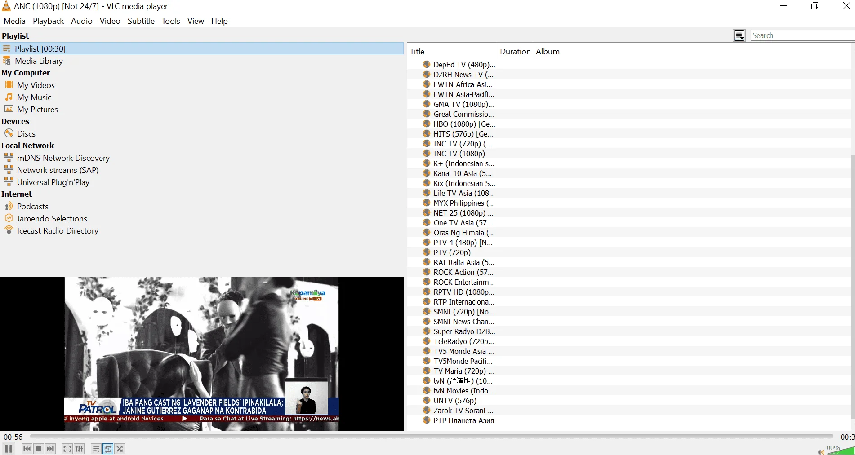
Task: Toggle random shuffle playback
Action: (x=120, y=449)
